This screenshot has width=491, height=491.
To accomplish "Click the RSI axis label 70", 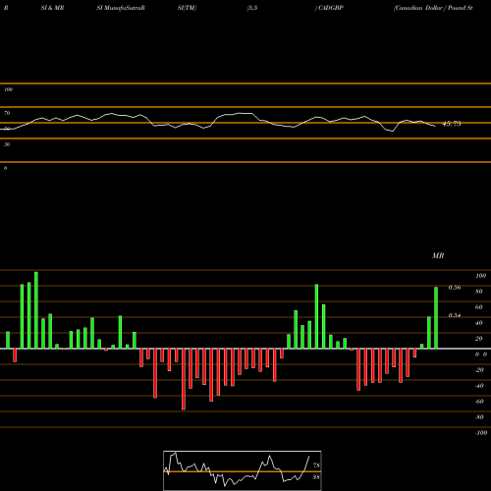I will (7, 113).
